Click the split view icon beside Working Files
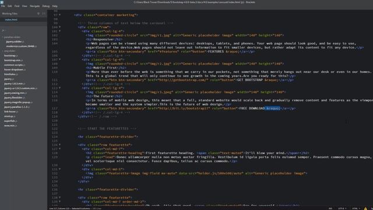 [44, 13]
